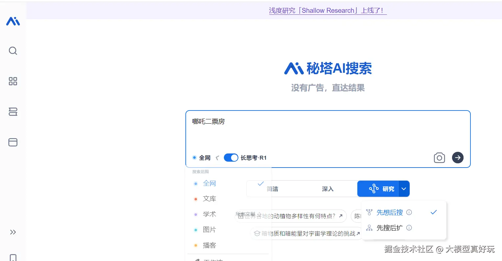The image size is (502, 261).
Task: Click the 没有广告，直达结果 tagline
Action: click(x=328, y=88)
